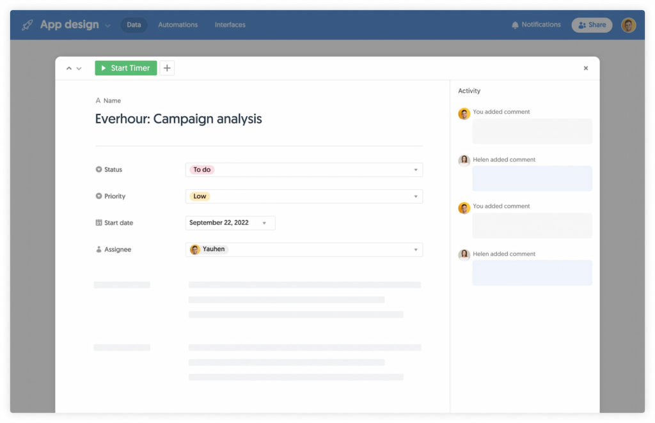
Task: Switch to the Automations tab
Action: click(x=177, y=25)
